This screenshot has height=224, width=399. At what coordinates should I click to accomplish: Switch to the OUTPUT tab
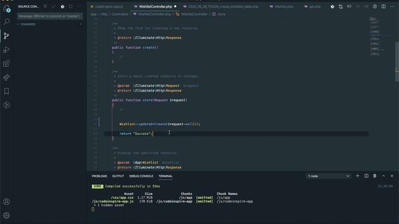tap(118, 176)
